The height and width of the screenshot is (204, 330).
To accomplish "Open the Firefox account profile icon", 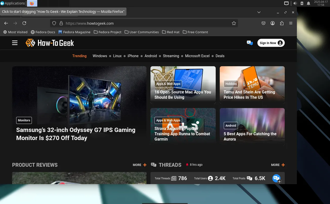I will pos(273,23).
